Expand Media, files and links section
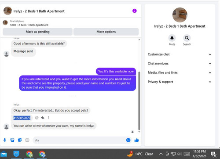This screenshot has height=159, width=220. pyautogui.click(x=180, y=72)
